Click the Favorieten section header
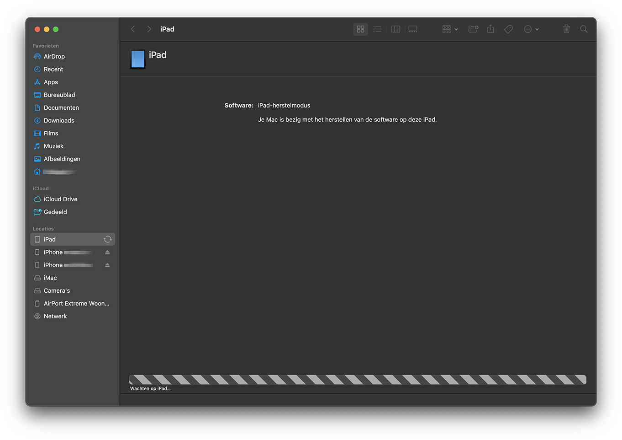The image size is (622, 440). pos(46,46)
